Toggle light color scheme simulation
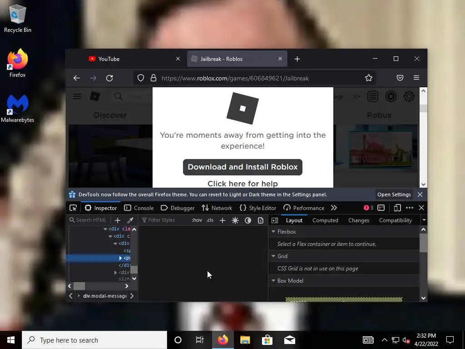Viewport: 465px width, 349px height. 235,220
